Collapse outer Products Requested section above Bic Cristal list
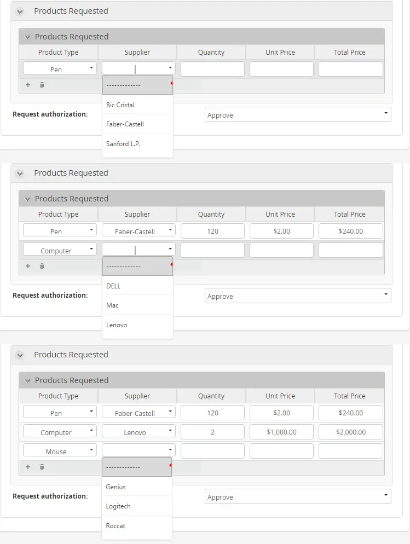410x544 pixels. pyautogui.click(x=20, y=12)
